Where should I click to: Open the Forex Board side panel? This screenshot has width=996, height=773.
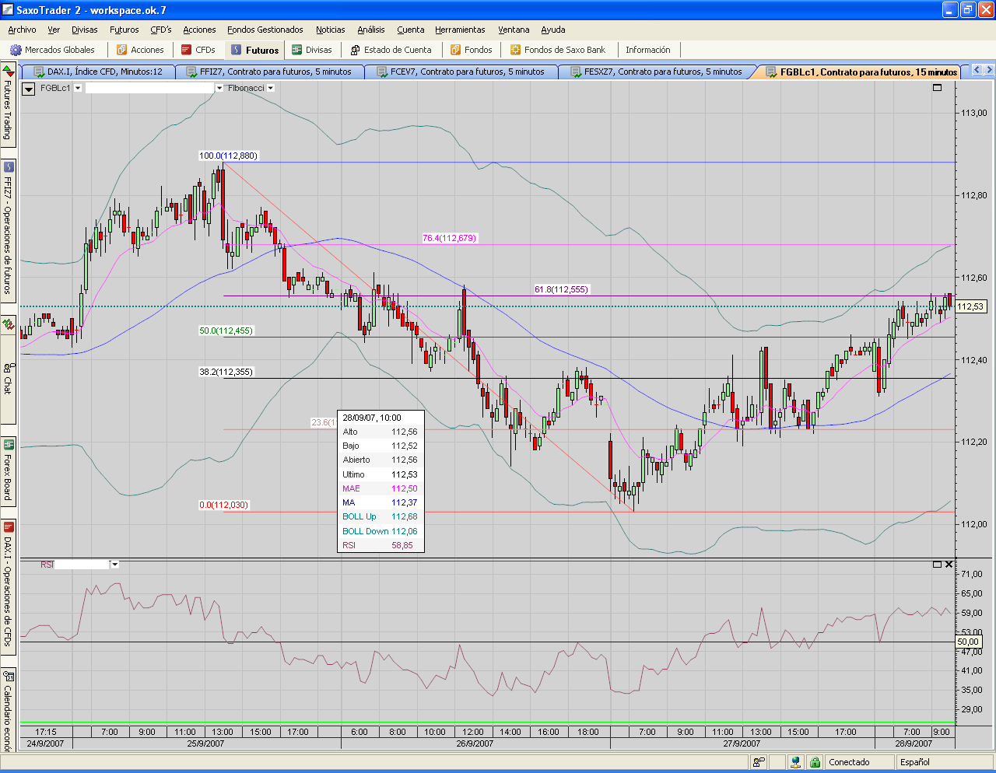click(x=8, y=470)
